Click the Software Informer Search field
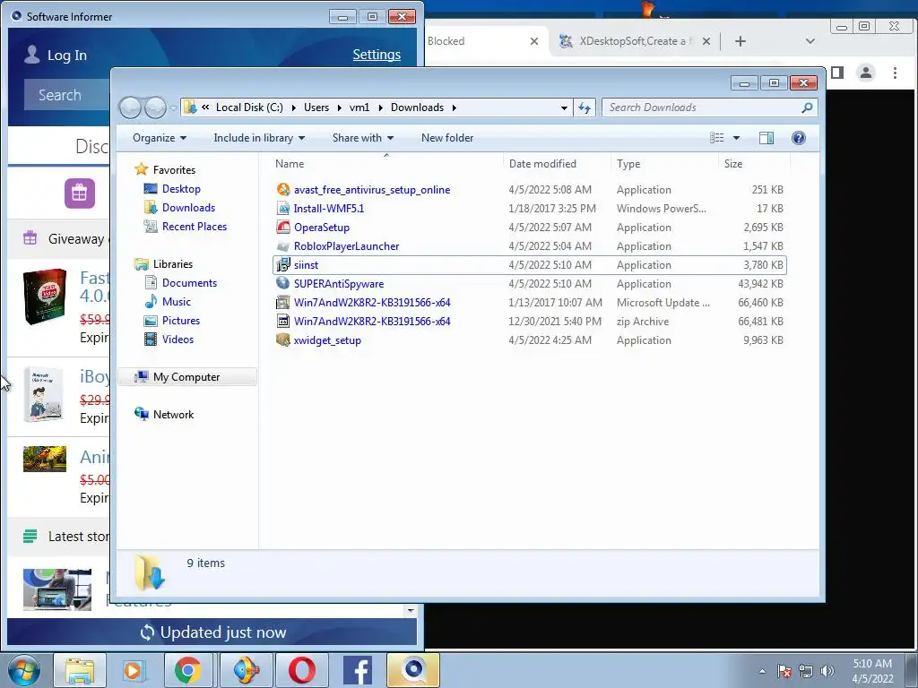This screenshot has width=918, height=688. 66,95
